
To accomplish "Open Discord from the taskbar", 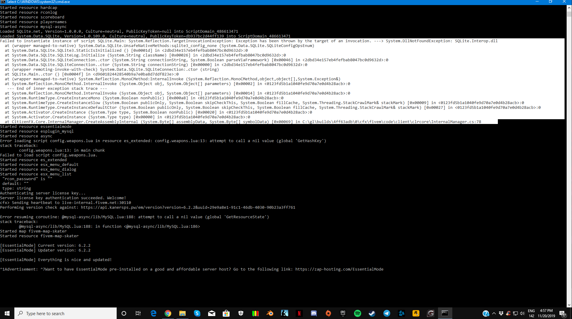I will click(314, 313).
